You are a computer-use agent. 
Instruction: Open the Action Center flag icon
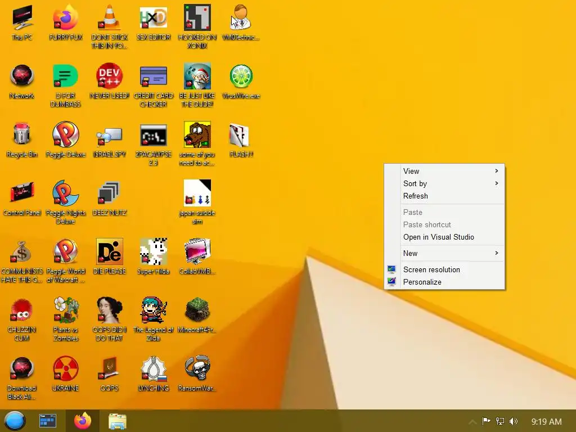[x=486, y=421]
